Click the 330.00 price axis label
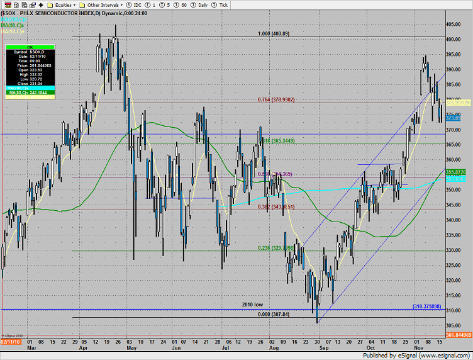This screenshot has height=360, width=473. pos(454,250)
